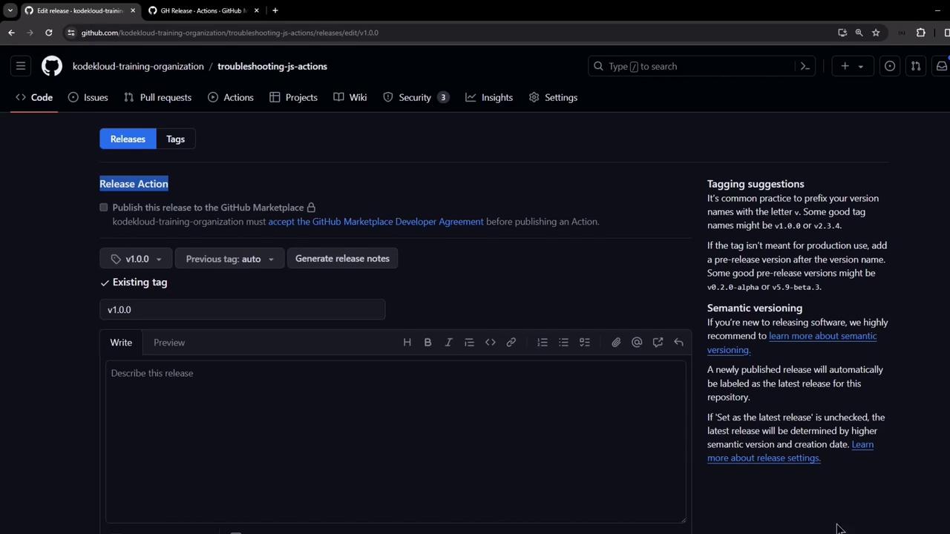Close the Edit release browser tab
The width and height of the screenshot is (950, 534).
[x=133, y=10]
